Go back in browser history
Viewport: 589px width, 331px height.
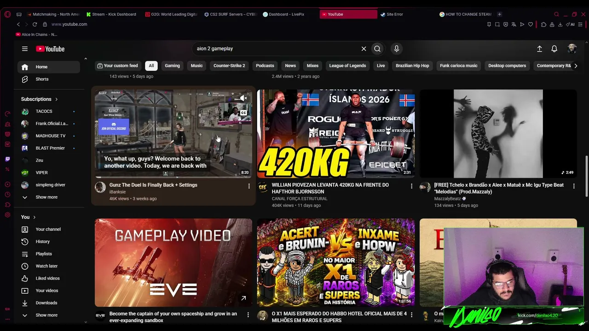[18, 24]
